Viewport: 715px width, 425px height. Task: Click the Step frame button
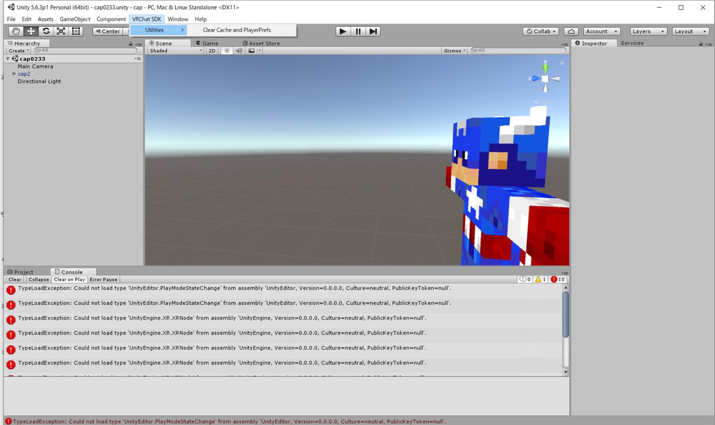(373, 32)
